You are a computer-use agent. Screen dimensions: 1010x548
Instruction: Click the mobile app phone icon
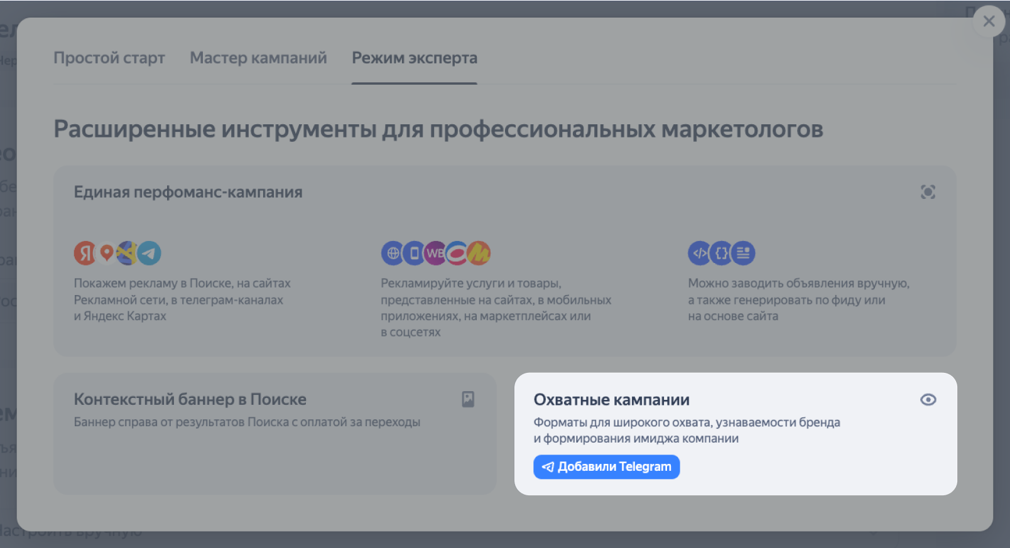(x=414, y=253)
